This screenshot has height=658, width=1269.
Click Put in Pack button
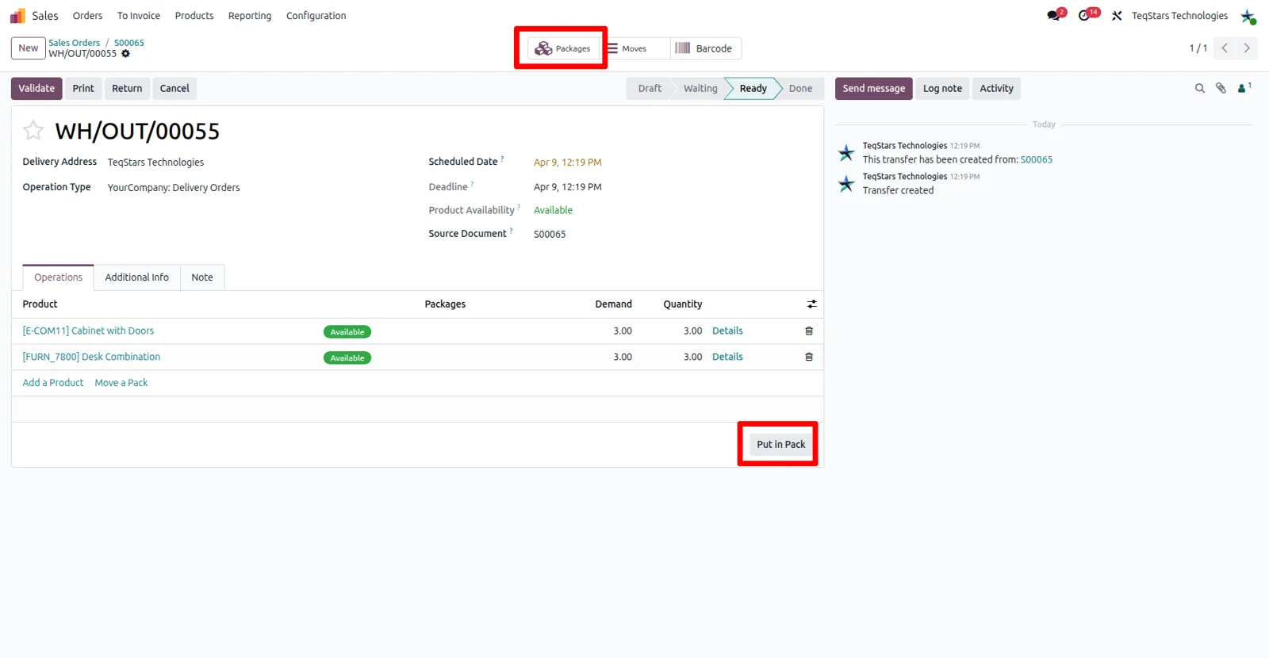780,445
